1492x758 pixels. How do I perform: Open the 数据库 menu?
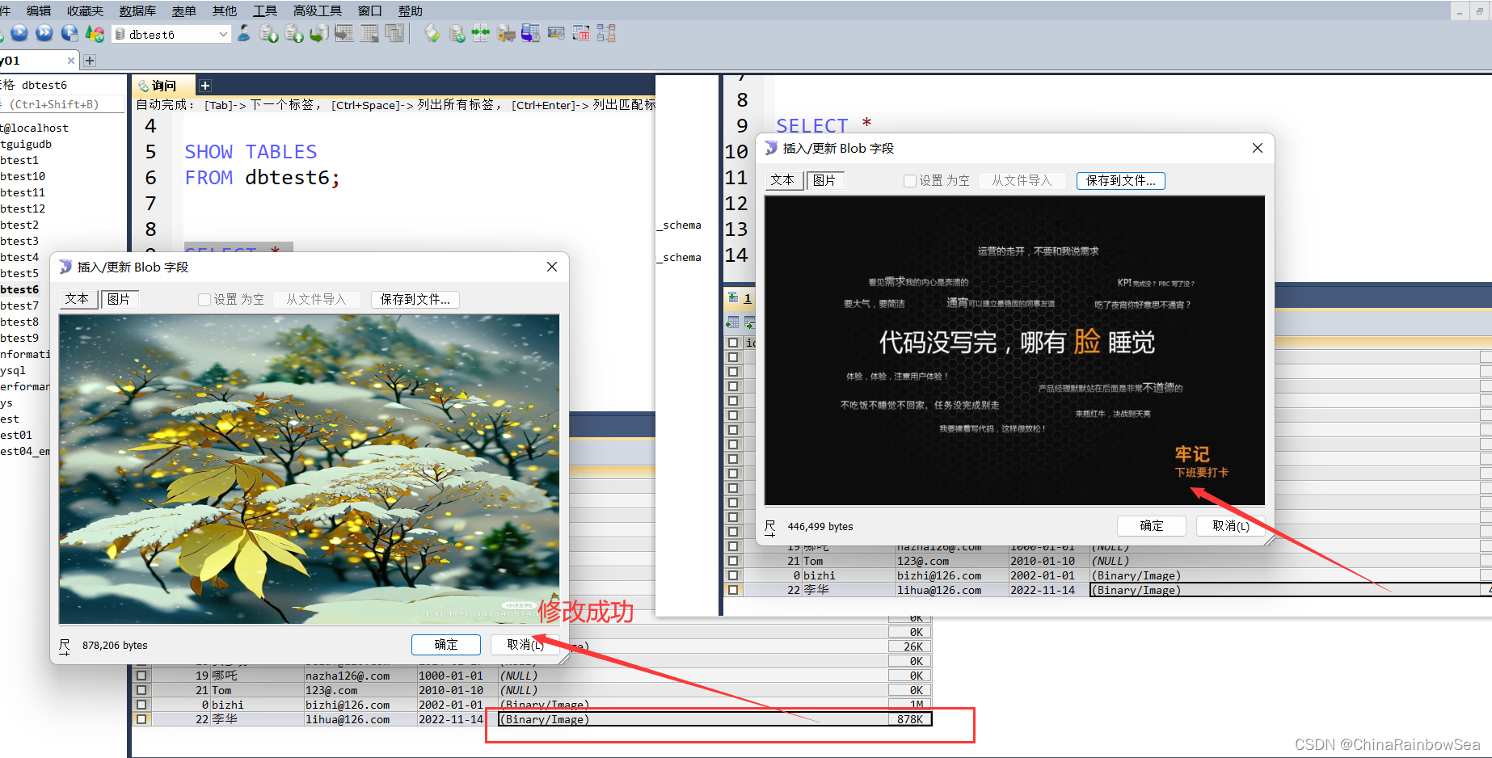click(x=137, y=11)
